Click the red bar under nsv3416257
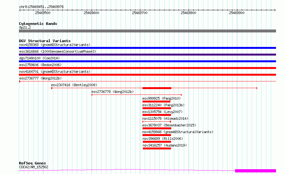Viewport: 285px width, 174px height. click(157, 148)
